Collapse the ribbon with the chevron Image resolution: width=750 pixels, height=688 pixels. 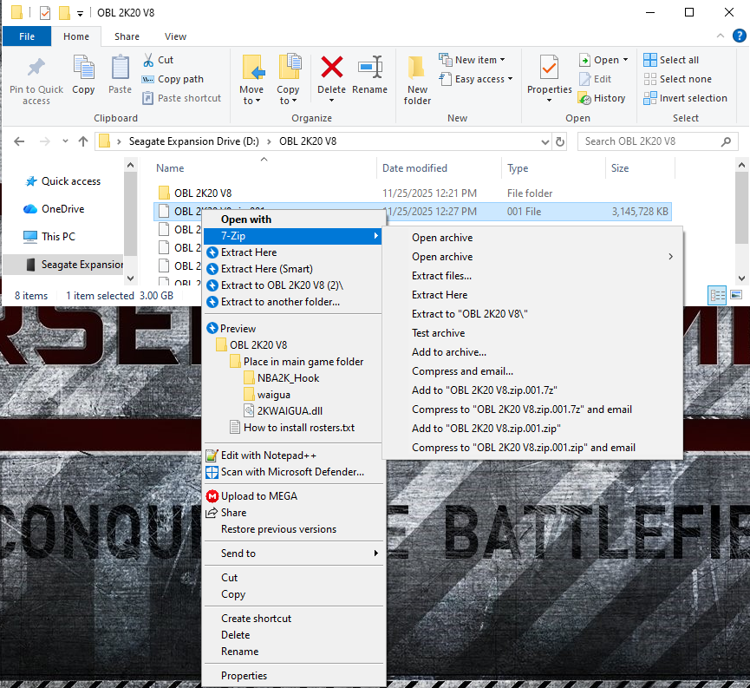click(x=721, y=36)
